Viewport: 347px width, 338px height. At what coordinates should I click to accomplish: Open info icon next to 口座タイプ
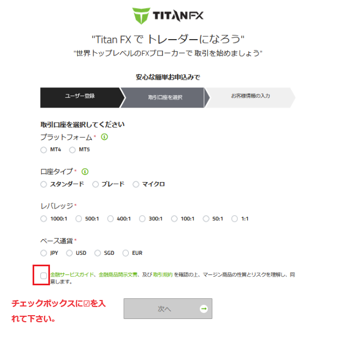85,172
